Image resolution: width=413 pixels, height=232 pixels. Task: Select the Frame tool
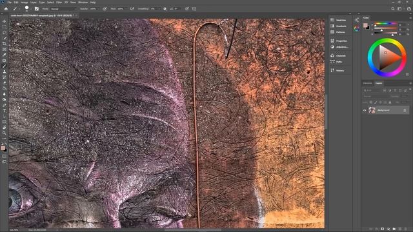(5, 49)
